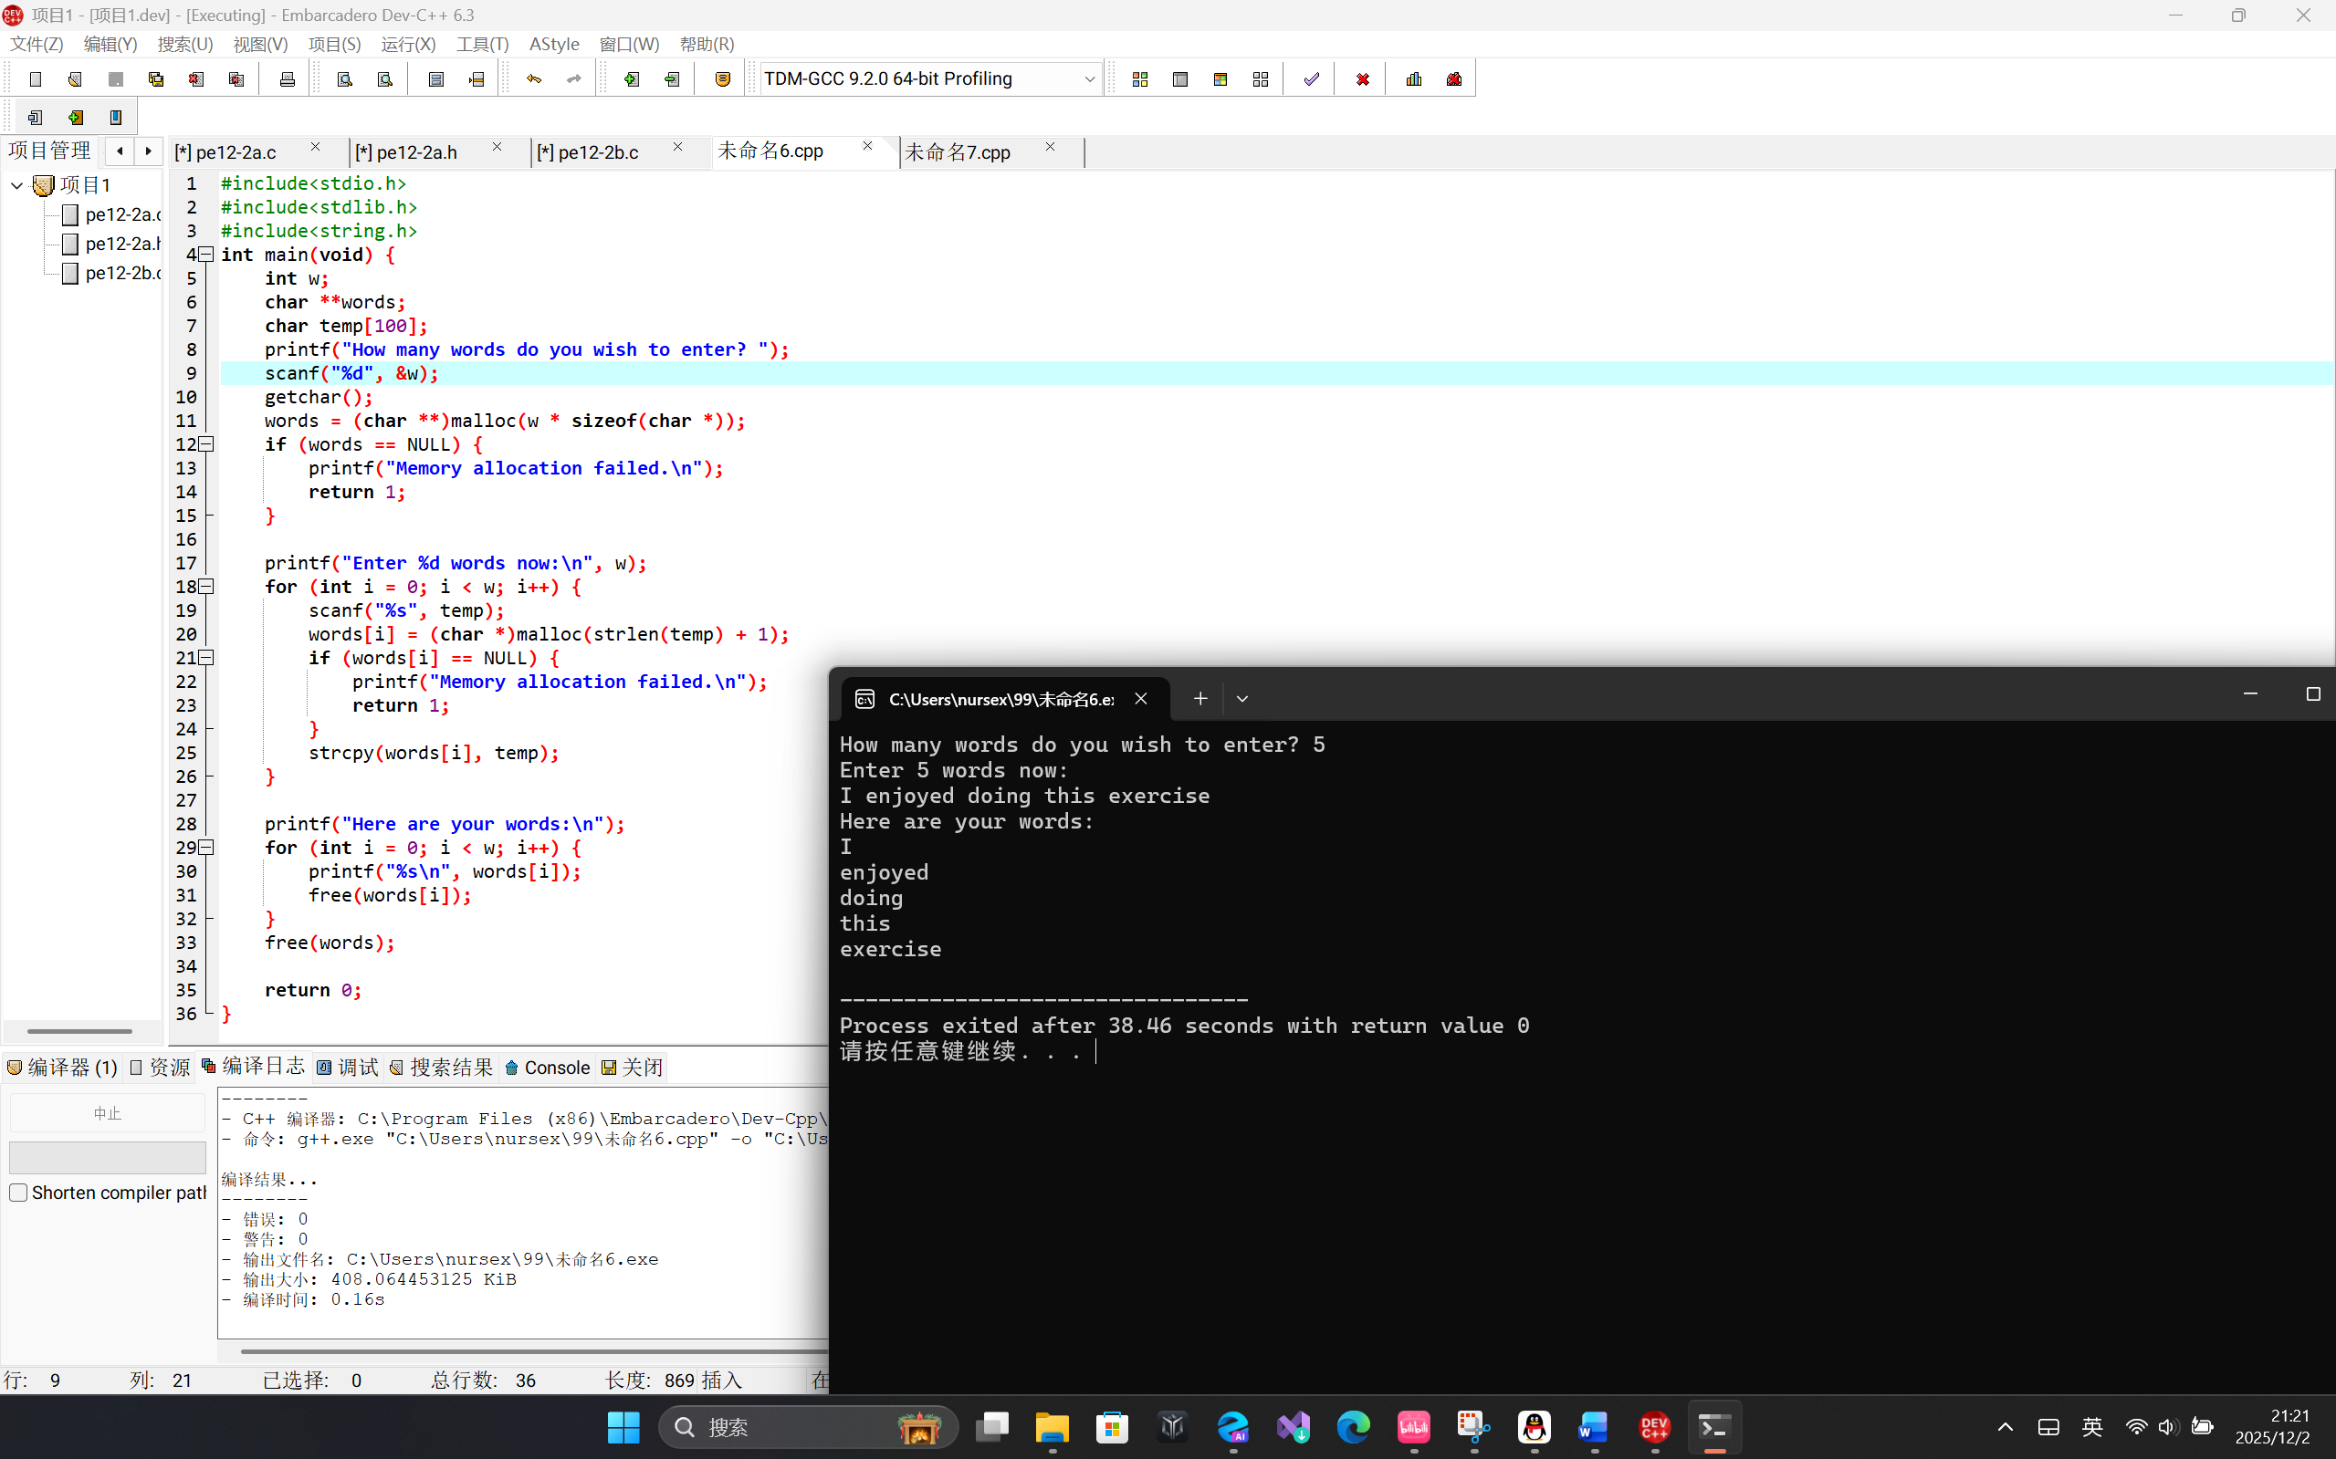Screen dimensions: 2336x1459
Task: Click the New file toolbar icon
Action: click(x=36, y=79)
